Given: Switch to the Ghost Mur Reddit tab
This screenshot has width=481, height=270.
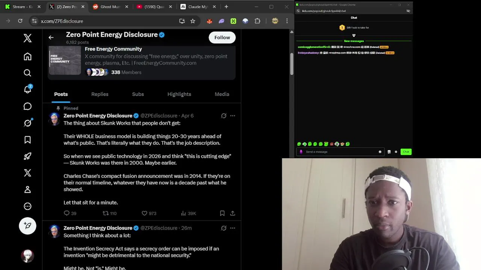Looking at the screenshot, I should [x=110, y=7].
